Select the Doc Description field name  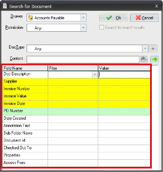point(17,74)
